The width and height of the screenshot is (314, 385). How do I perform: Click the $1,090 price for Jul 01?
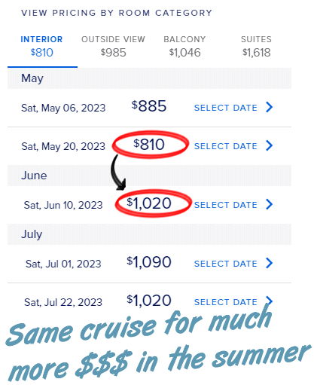pos(149,262)
